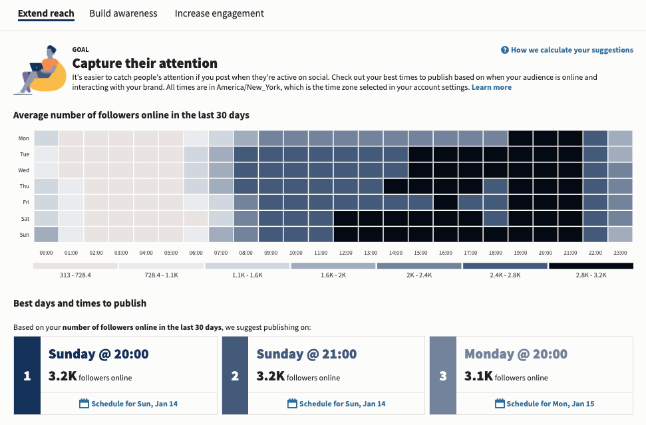This screenshot has width=646, height=425.
Task: Click the 23:00 axis label
Action: click(x=620, y=252)
